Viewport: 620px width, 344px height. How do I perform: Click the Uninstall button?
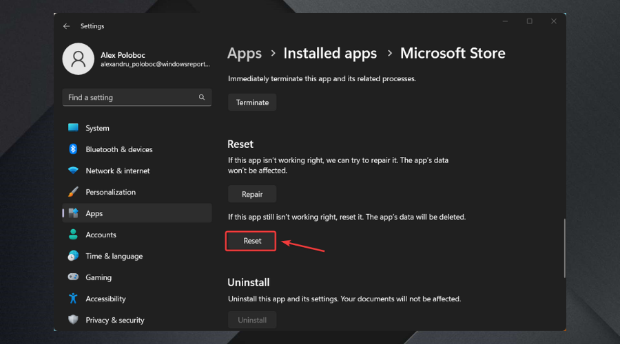[x=252, y=320]
